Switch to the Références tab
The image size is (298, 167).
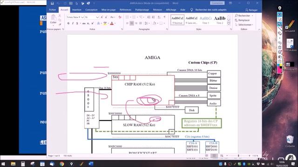pos(125,10)
